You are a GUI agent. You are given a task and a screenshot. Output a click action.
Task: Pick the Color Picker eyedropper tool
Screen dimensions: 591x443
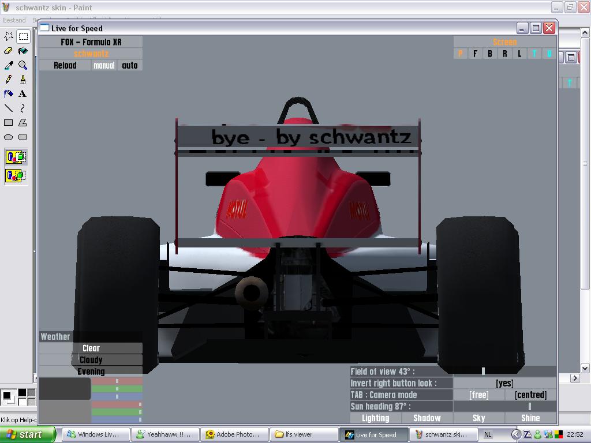8,65
